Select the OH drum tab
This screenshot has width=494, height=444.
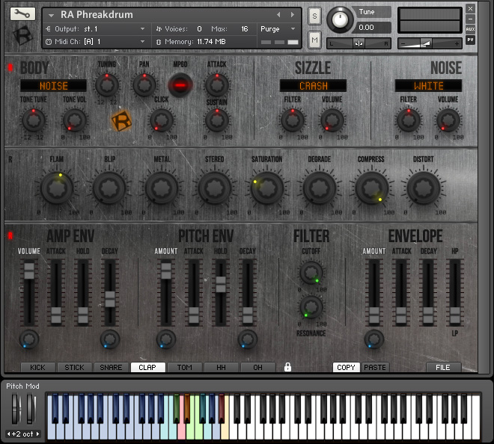click(x=257, y=367)
